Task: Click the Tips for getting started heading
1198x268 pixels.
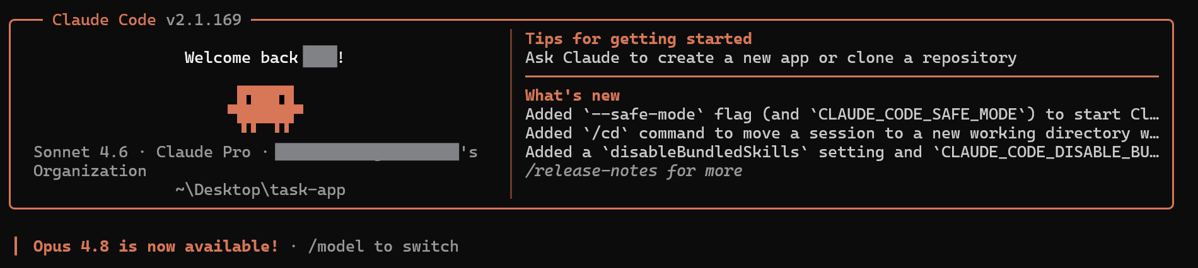Action: [639, 39]
